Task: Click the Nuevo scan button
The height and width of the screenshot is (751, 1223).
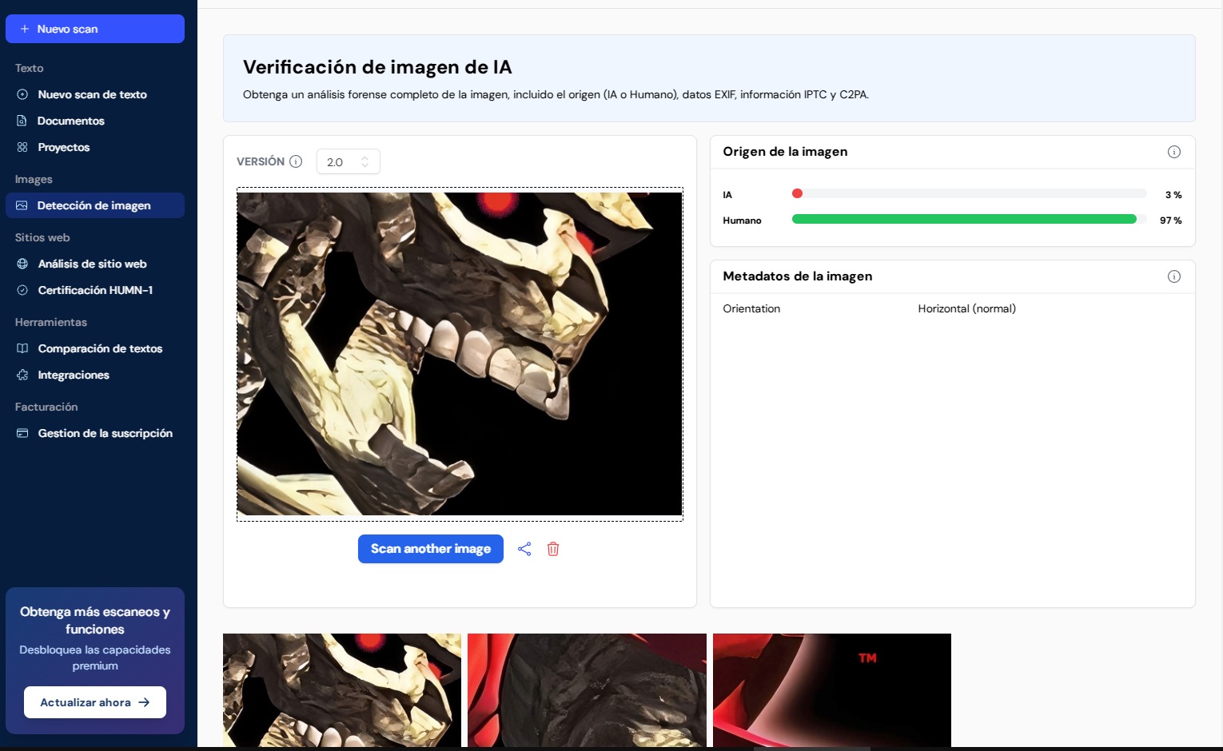Action: pyautogui.click(x=95, y=29)
